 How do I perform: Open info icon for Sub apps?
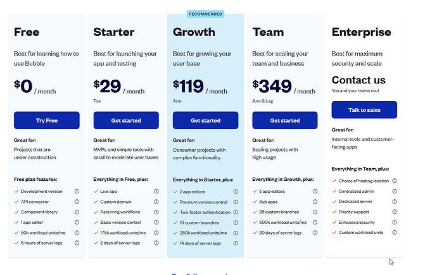[x=315, y=202]
